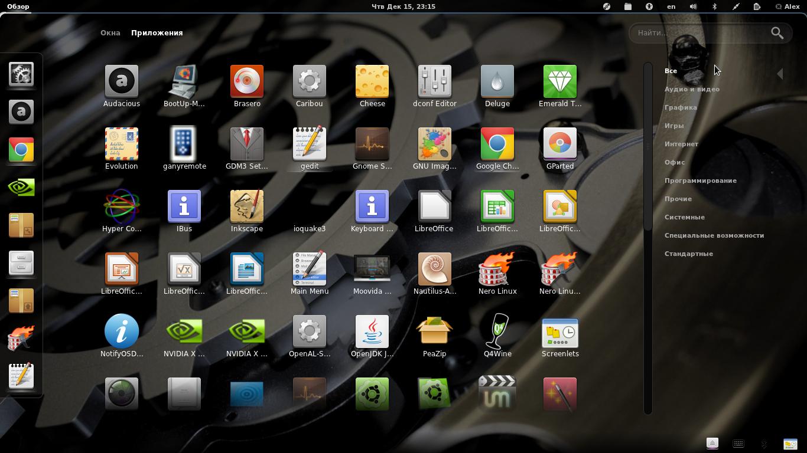This screenshot has height=453, width=807.
Task: Launch GNU Image Manipulation Program
Action: pyautogui.click(x=435, y=149)
